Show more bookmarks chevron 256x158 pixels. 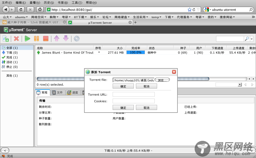pos(253,17)
